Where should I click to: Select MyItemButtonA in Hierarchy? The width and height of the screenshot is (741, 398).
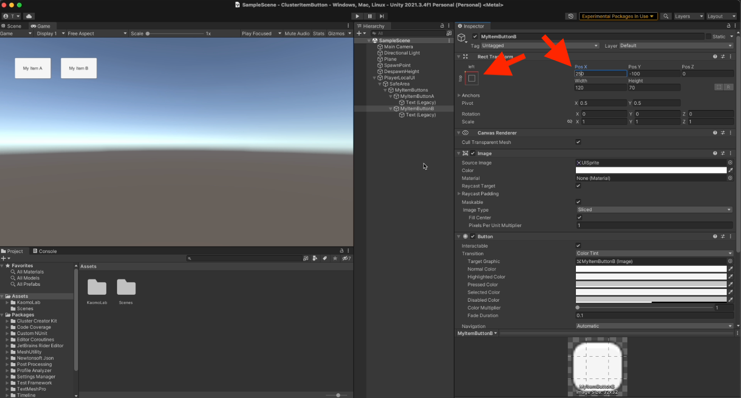pyautogui.click(x=417, y=96)
